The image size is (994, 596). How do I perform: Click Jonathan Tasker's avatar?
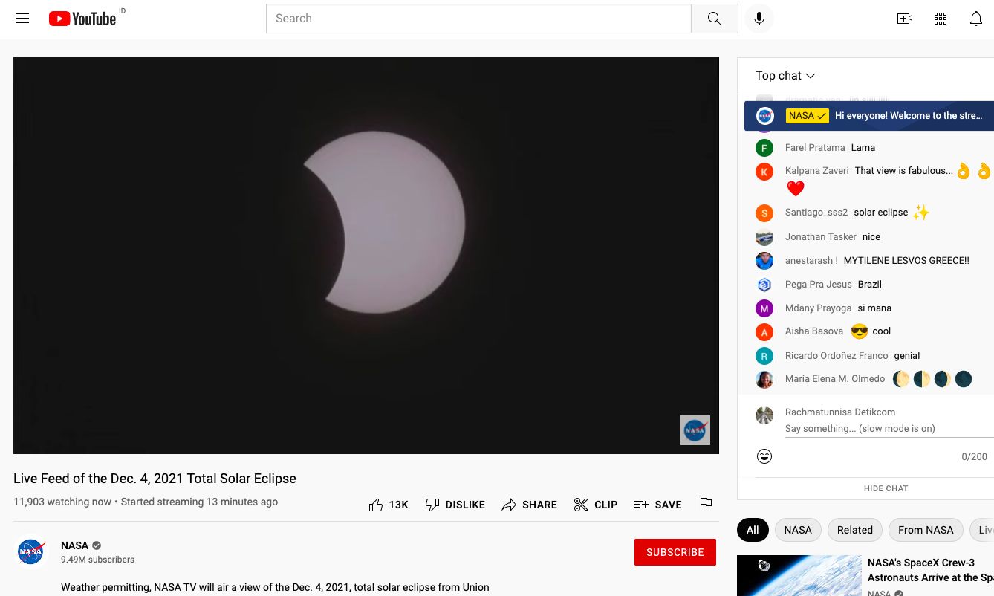[764, 237]
